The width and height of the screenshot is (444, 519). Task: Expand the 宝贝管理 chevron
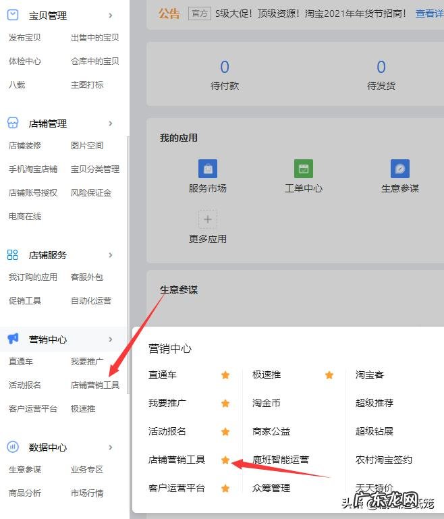(111, 16)
